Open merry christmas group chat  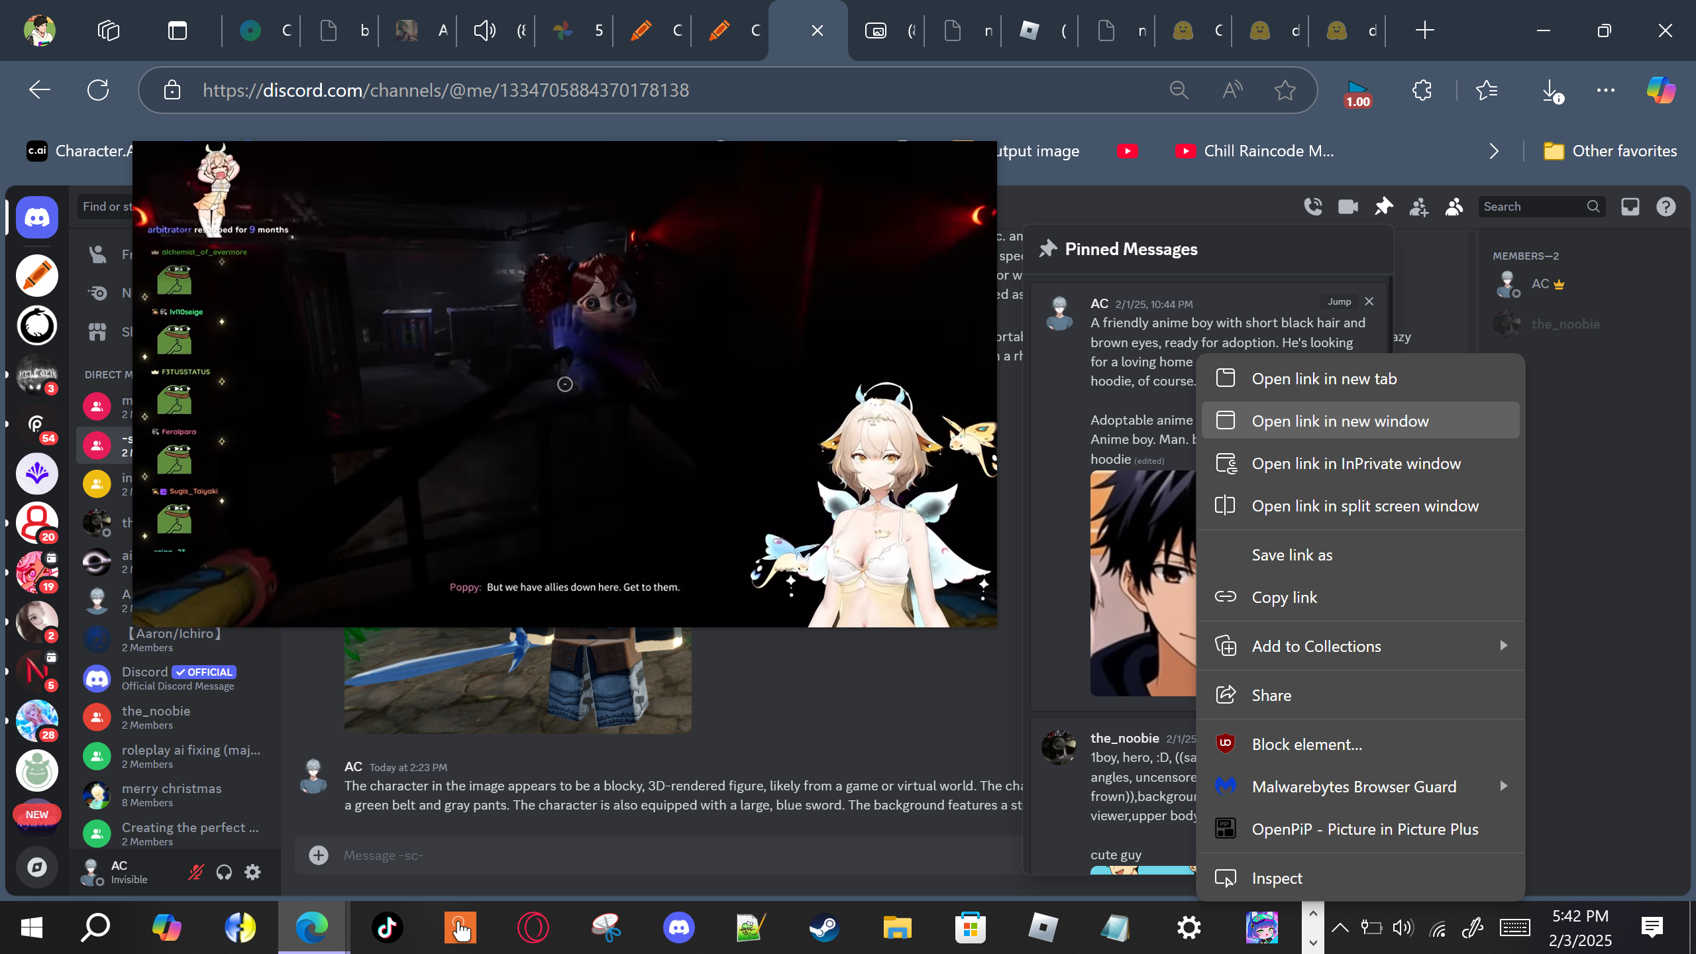(175, 794)
